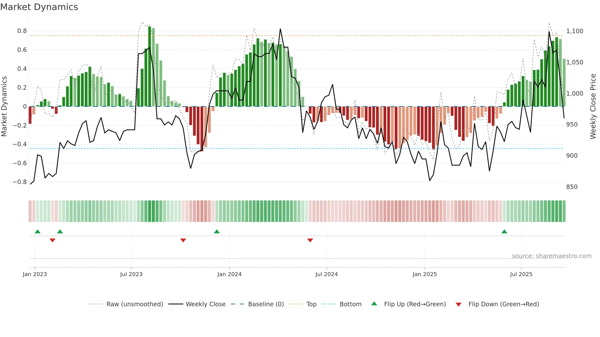Click the Jan 2024 x-axis label
Viewport: 600px width, 337px height.
[229, 274]
